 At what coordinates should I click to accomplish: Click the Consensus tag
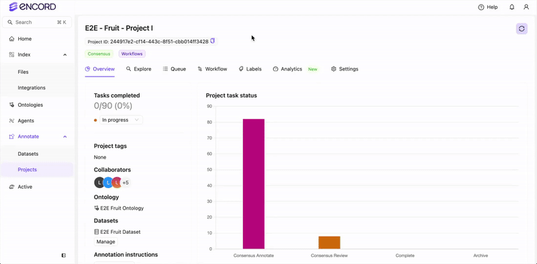coord(99,54)
